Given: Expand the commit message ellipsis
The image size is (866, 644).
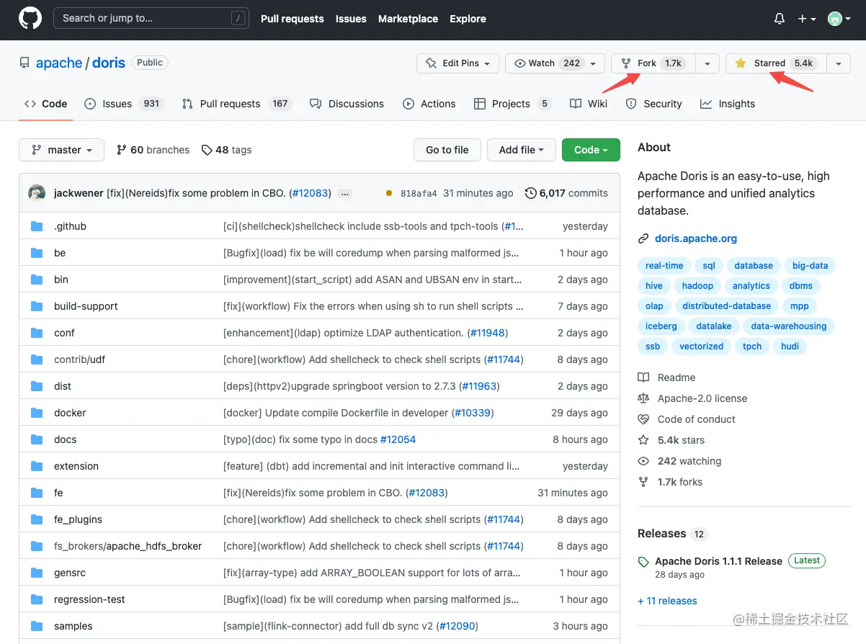Looking at the screenshot, I should (344, 194).
